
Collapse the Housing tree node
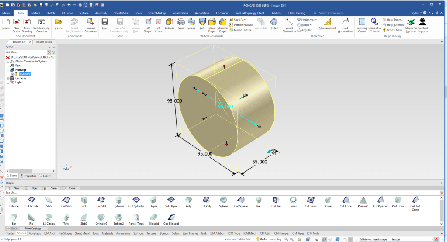pos(8,70)
